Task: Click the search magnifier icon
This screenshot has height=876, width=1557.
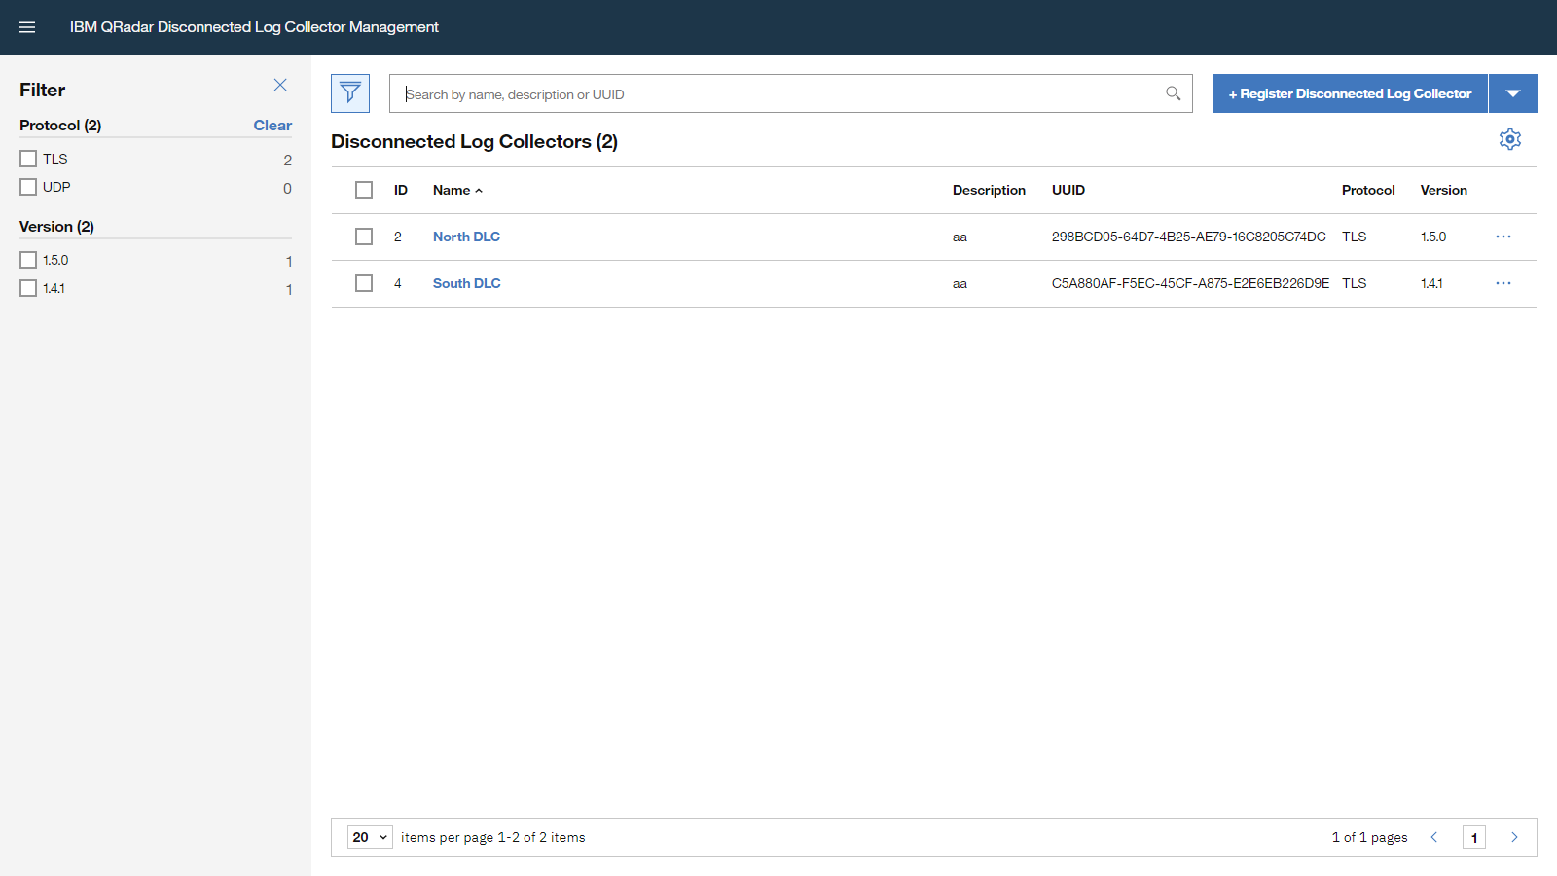Action: coord(1173,93)
